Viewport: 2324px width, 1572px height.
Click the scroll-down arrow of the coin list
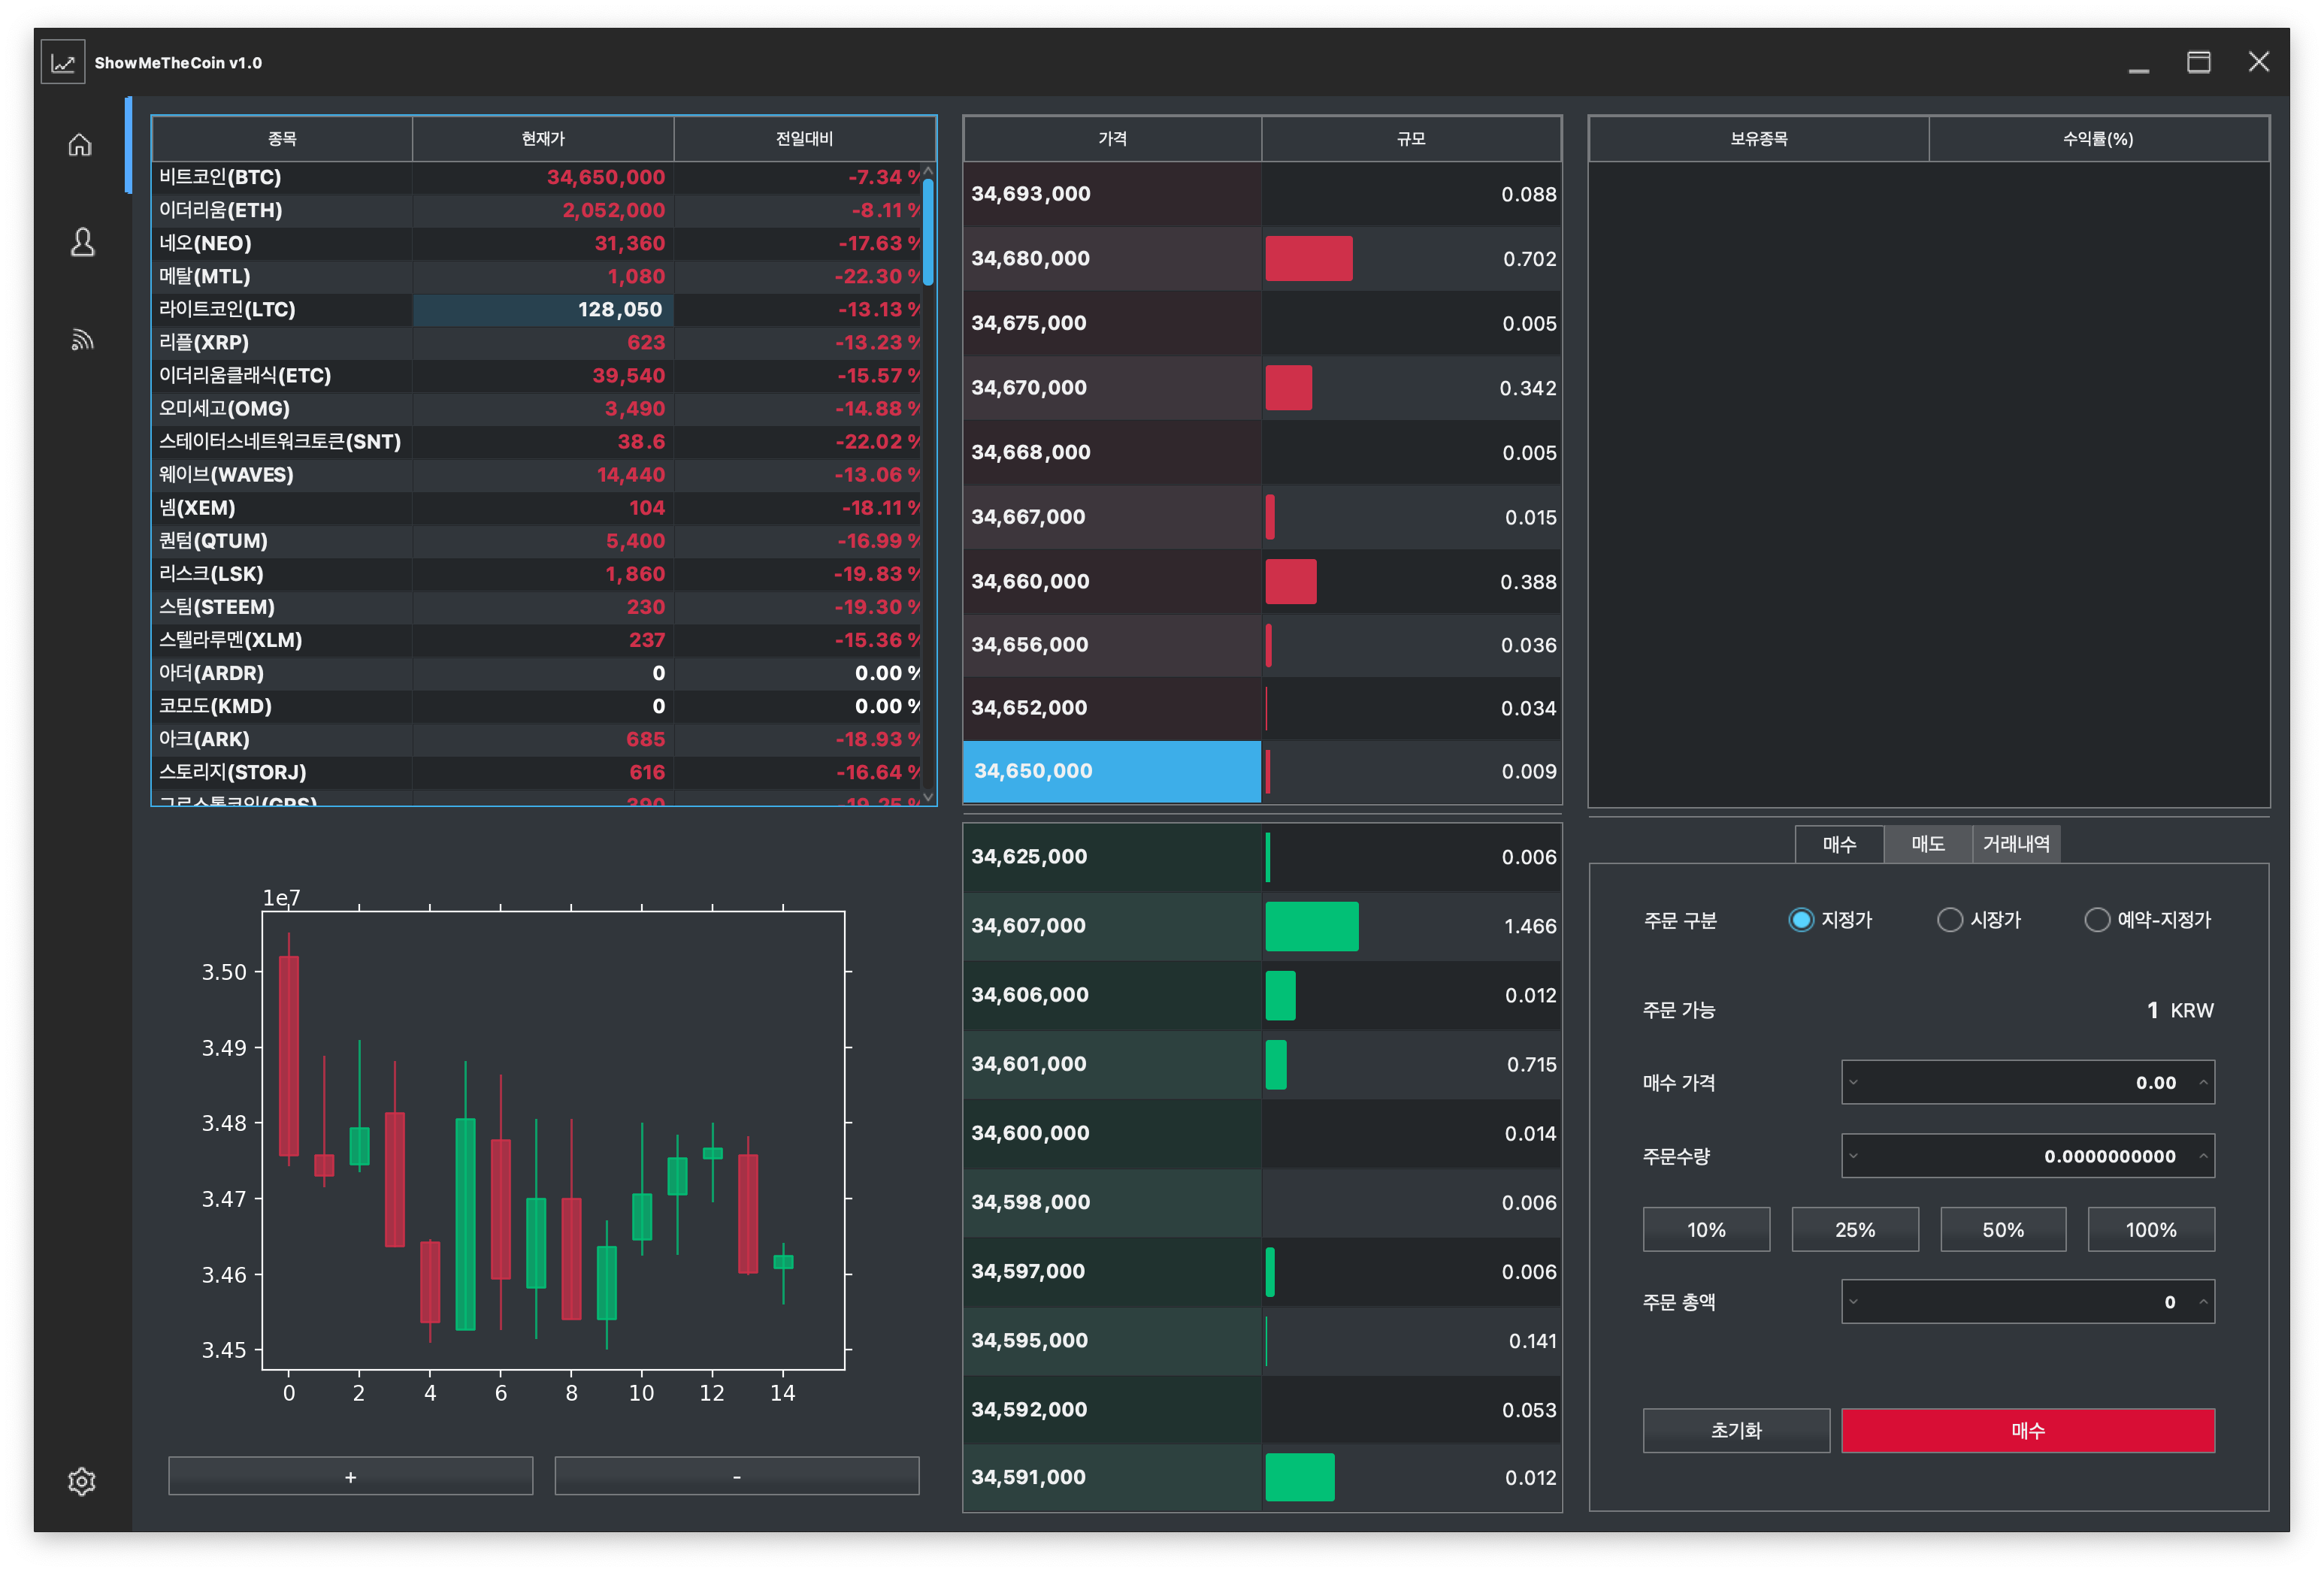point(928,797)
